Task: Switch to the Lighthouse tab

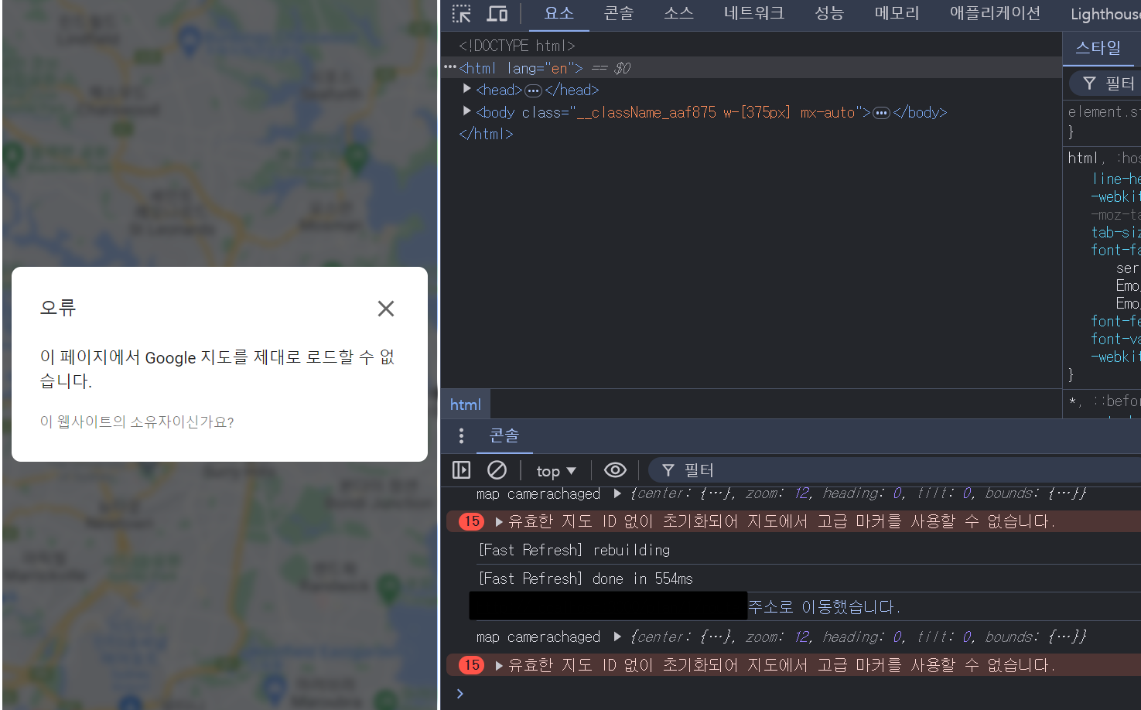Action: [x=1105, y=14]
